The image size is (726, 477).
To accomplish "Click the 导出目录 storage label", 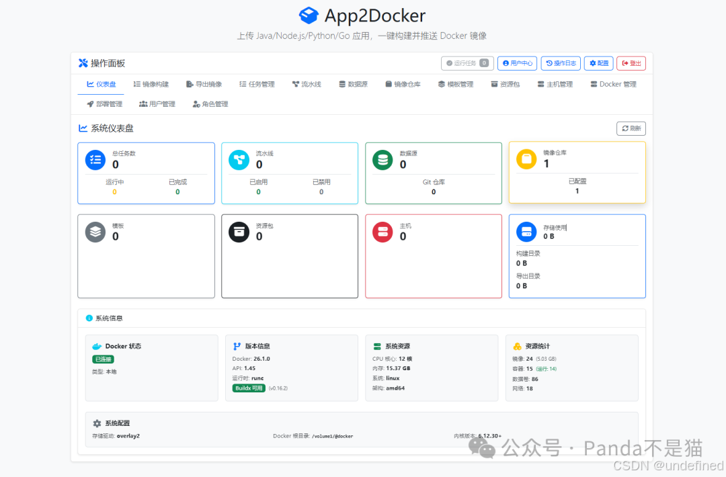I will tap(528, 276).
